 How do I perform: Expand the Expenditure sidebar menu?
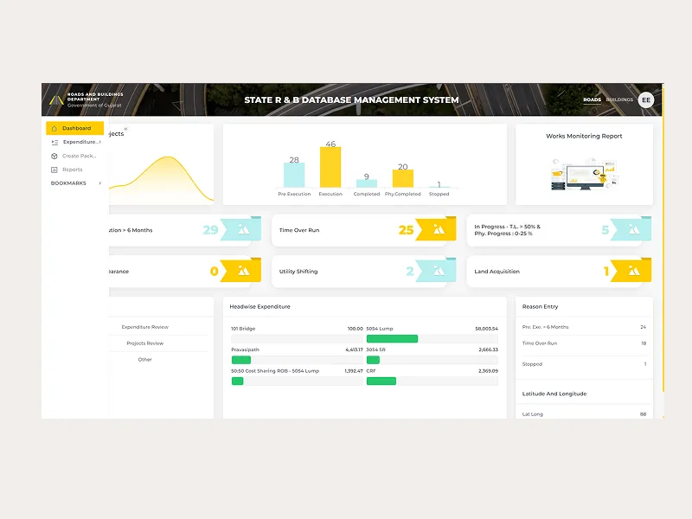click(80, 142)
